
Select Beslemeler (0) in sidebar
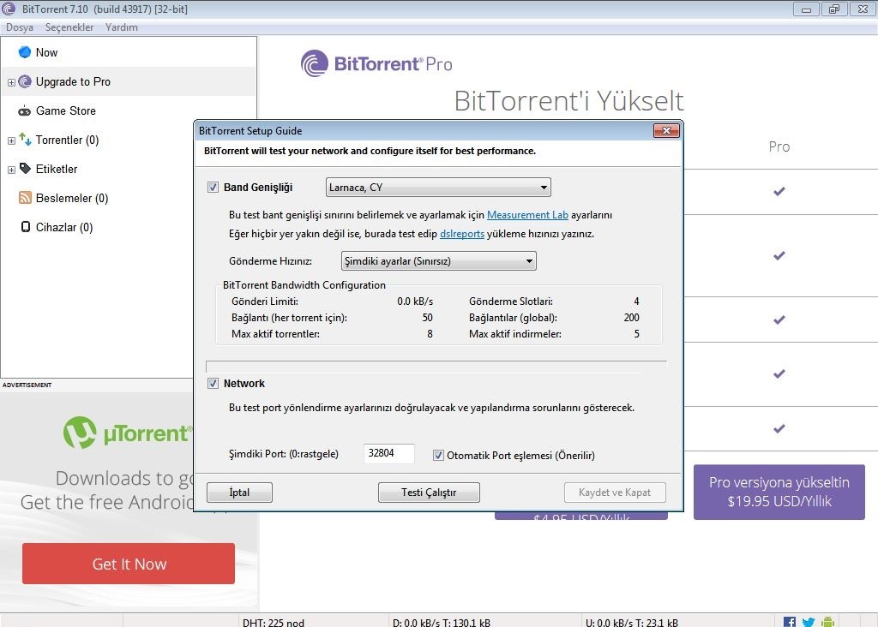point(72,198)
